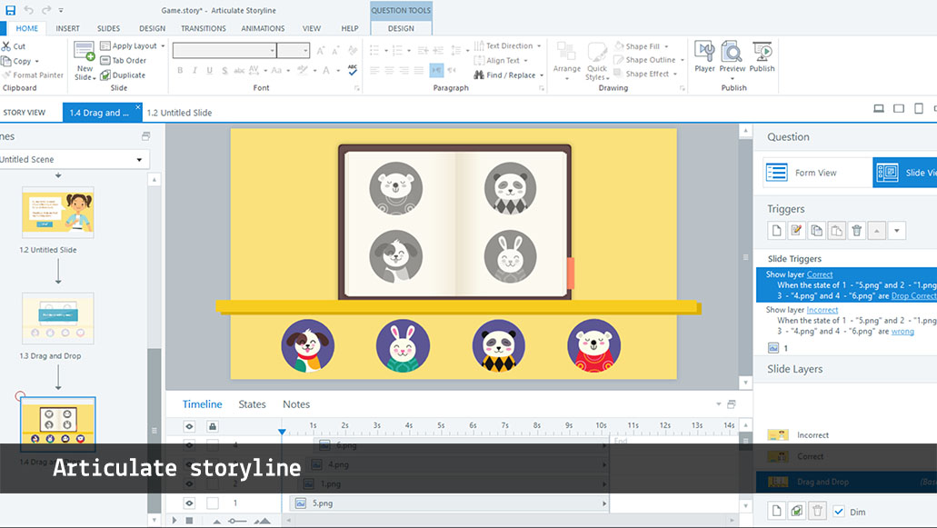Viewport: 937px width, 528px height.
Task: Toggle the lock box for the 5.png timeline row
Action: click(x=213, y=503)
